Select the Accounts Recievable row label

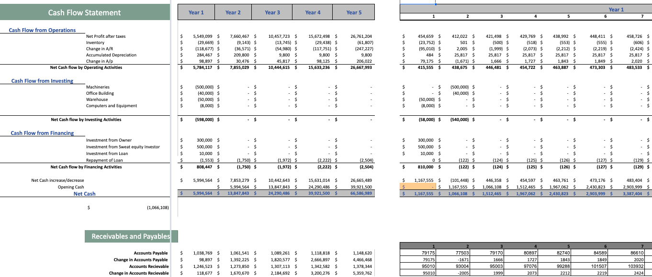[x=149, y=266]
